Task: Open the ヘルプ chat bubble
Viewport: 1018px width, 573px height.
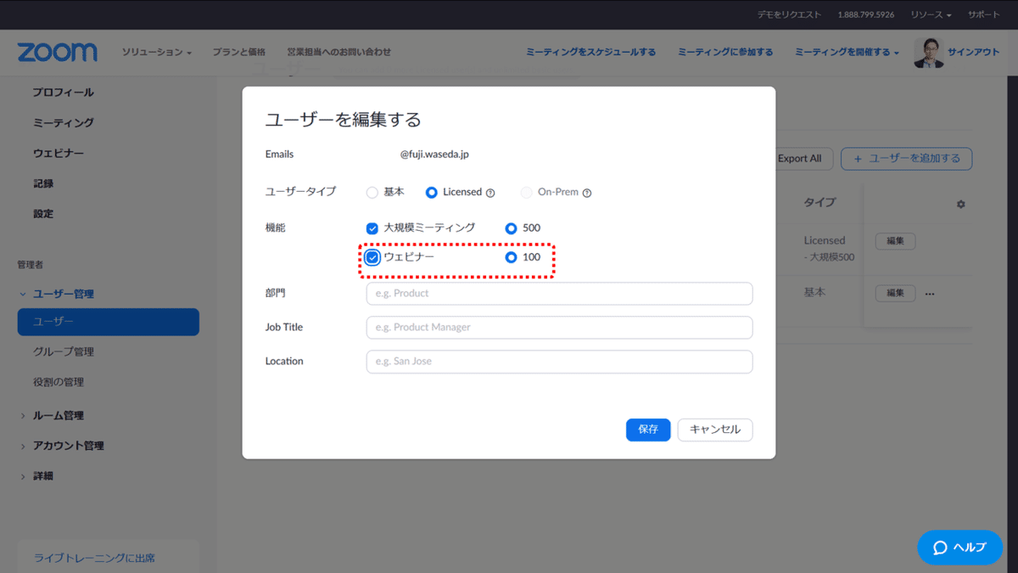Action: pos(959,548)
